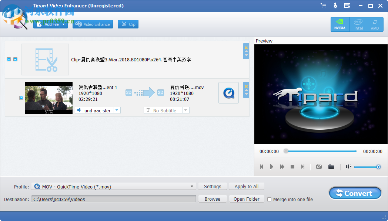Image resolution: width=388 pixels, height=221 pixels.
Task: Switch to intel acceleration
Action: 358,24
